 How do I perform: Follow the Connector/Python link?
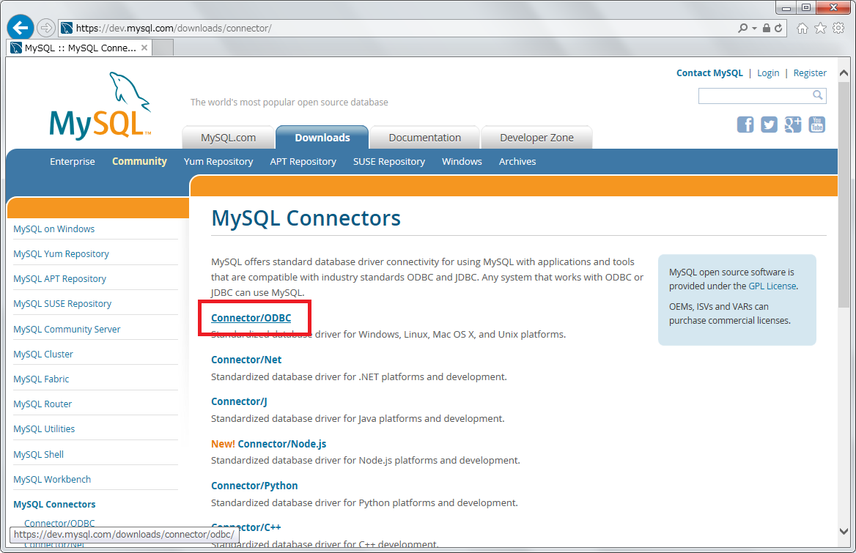pos(254,486)
